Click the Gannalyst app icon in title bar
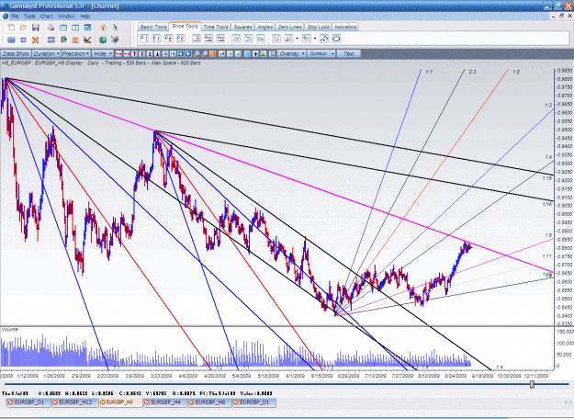 click(x=5, y=6)
